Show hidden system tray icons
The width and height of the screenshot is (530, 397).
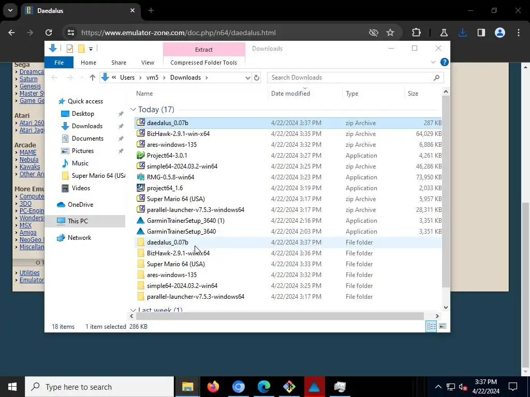pos(438,387)
